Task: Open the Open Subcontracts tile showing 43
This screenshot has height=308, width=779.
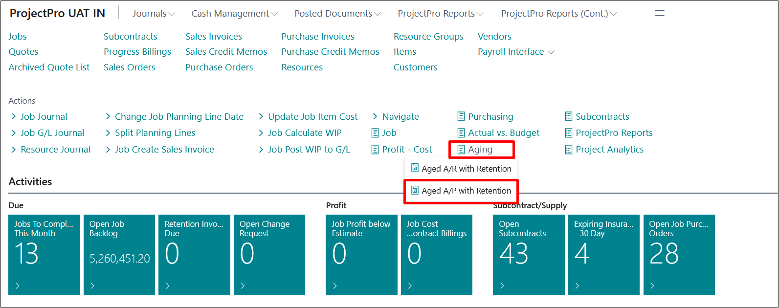Action: click(529, 255)
